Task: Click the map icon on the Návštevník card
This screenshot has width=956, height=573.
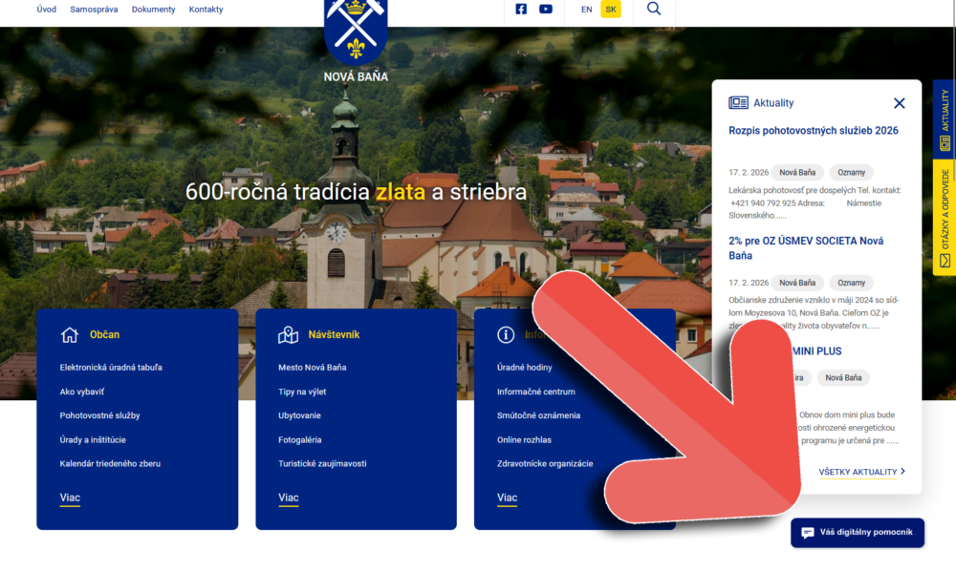Action: pos(287,334)
